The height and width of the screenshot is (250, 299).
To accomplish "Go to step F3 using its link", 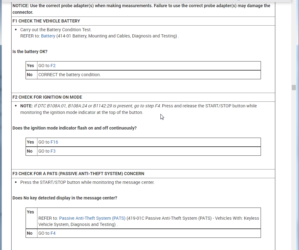I will coord(53,151).
